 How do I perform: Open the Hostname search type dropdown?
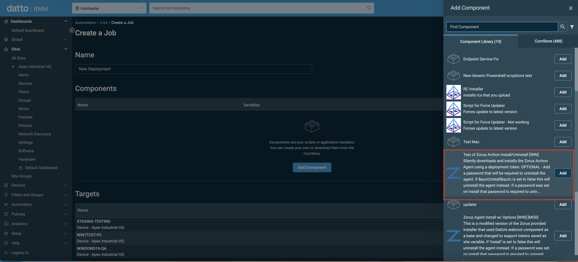coord(109,8)
